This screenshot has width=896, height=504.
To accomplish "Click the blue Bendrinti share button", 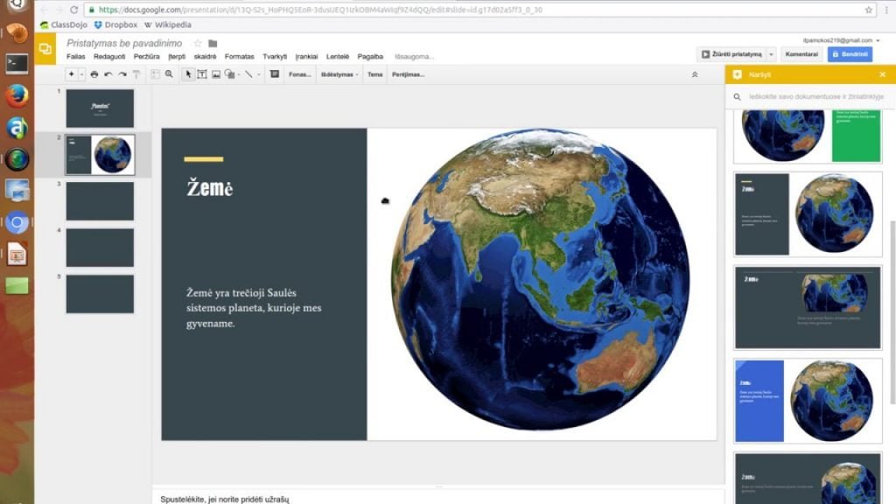I will 850,54.
